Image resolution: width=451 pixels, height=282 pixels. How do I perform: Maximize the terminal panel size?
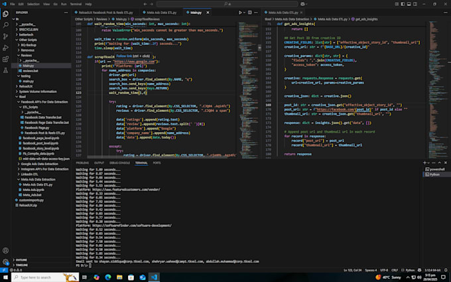click(x=440, y=163)
